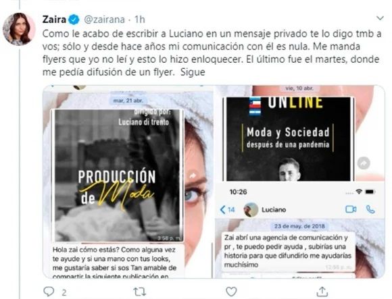This screenshot has width=392, height=299.
Task: Open the Producción de Moda flyer image
Action: 117,175
